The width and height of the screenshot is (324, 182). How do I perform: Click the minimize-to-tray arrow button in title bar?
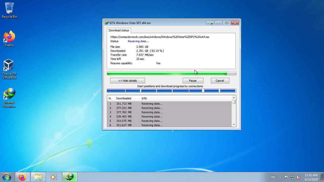210,23
